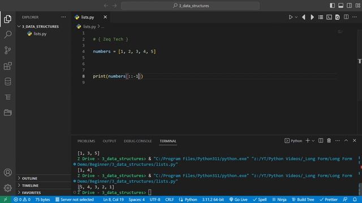Start Go Live server
This screenshot has width=362, height=203.
coord(238,200)
